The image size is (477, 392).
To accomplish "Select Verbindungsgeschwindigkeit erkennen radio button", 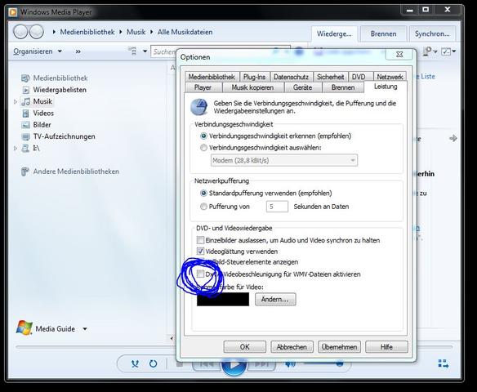I will pos(203,136).
